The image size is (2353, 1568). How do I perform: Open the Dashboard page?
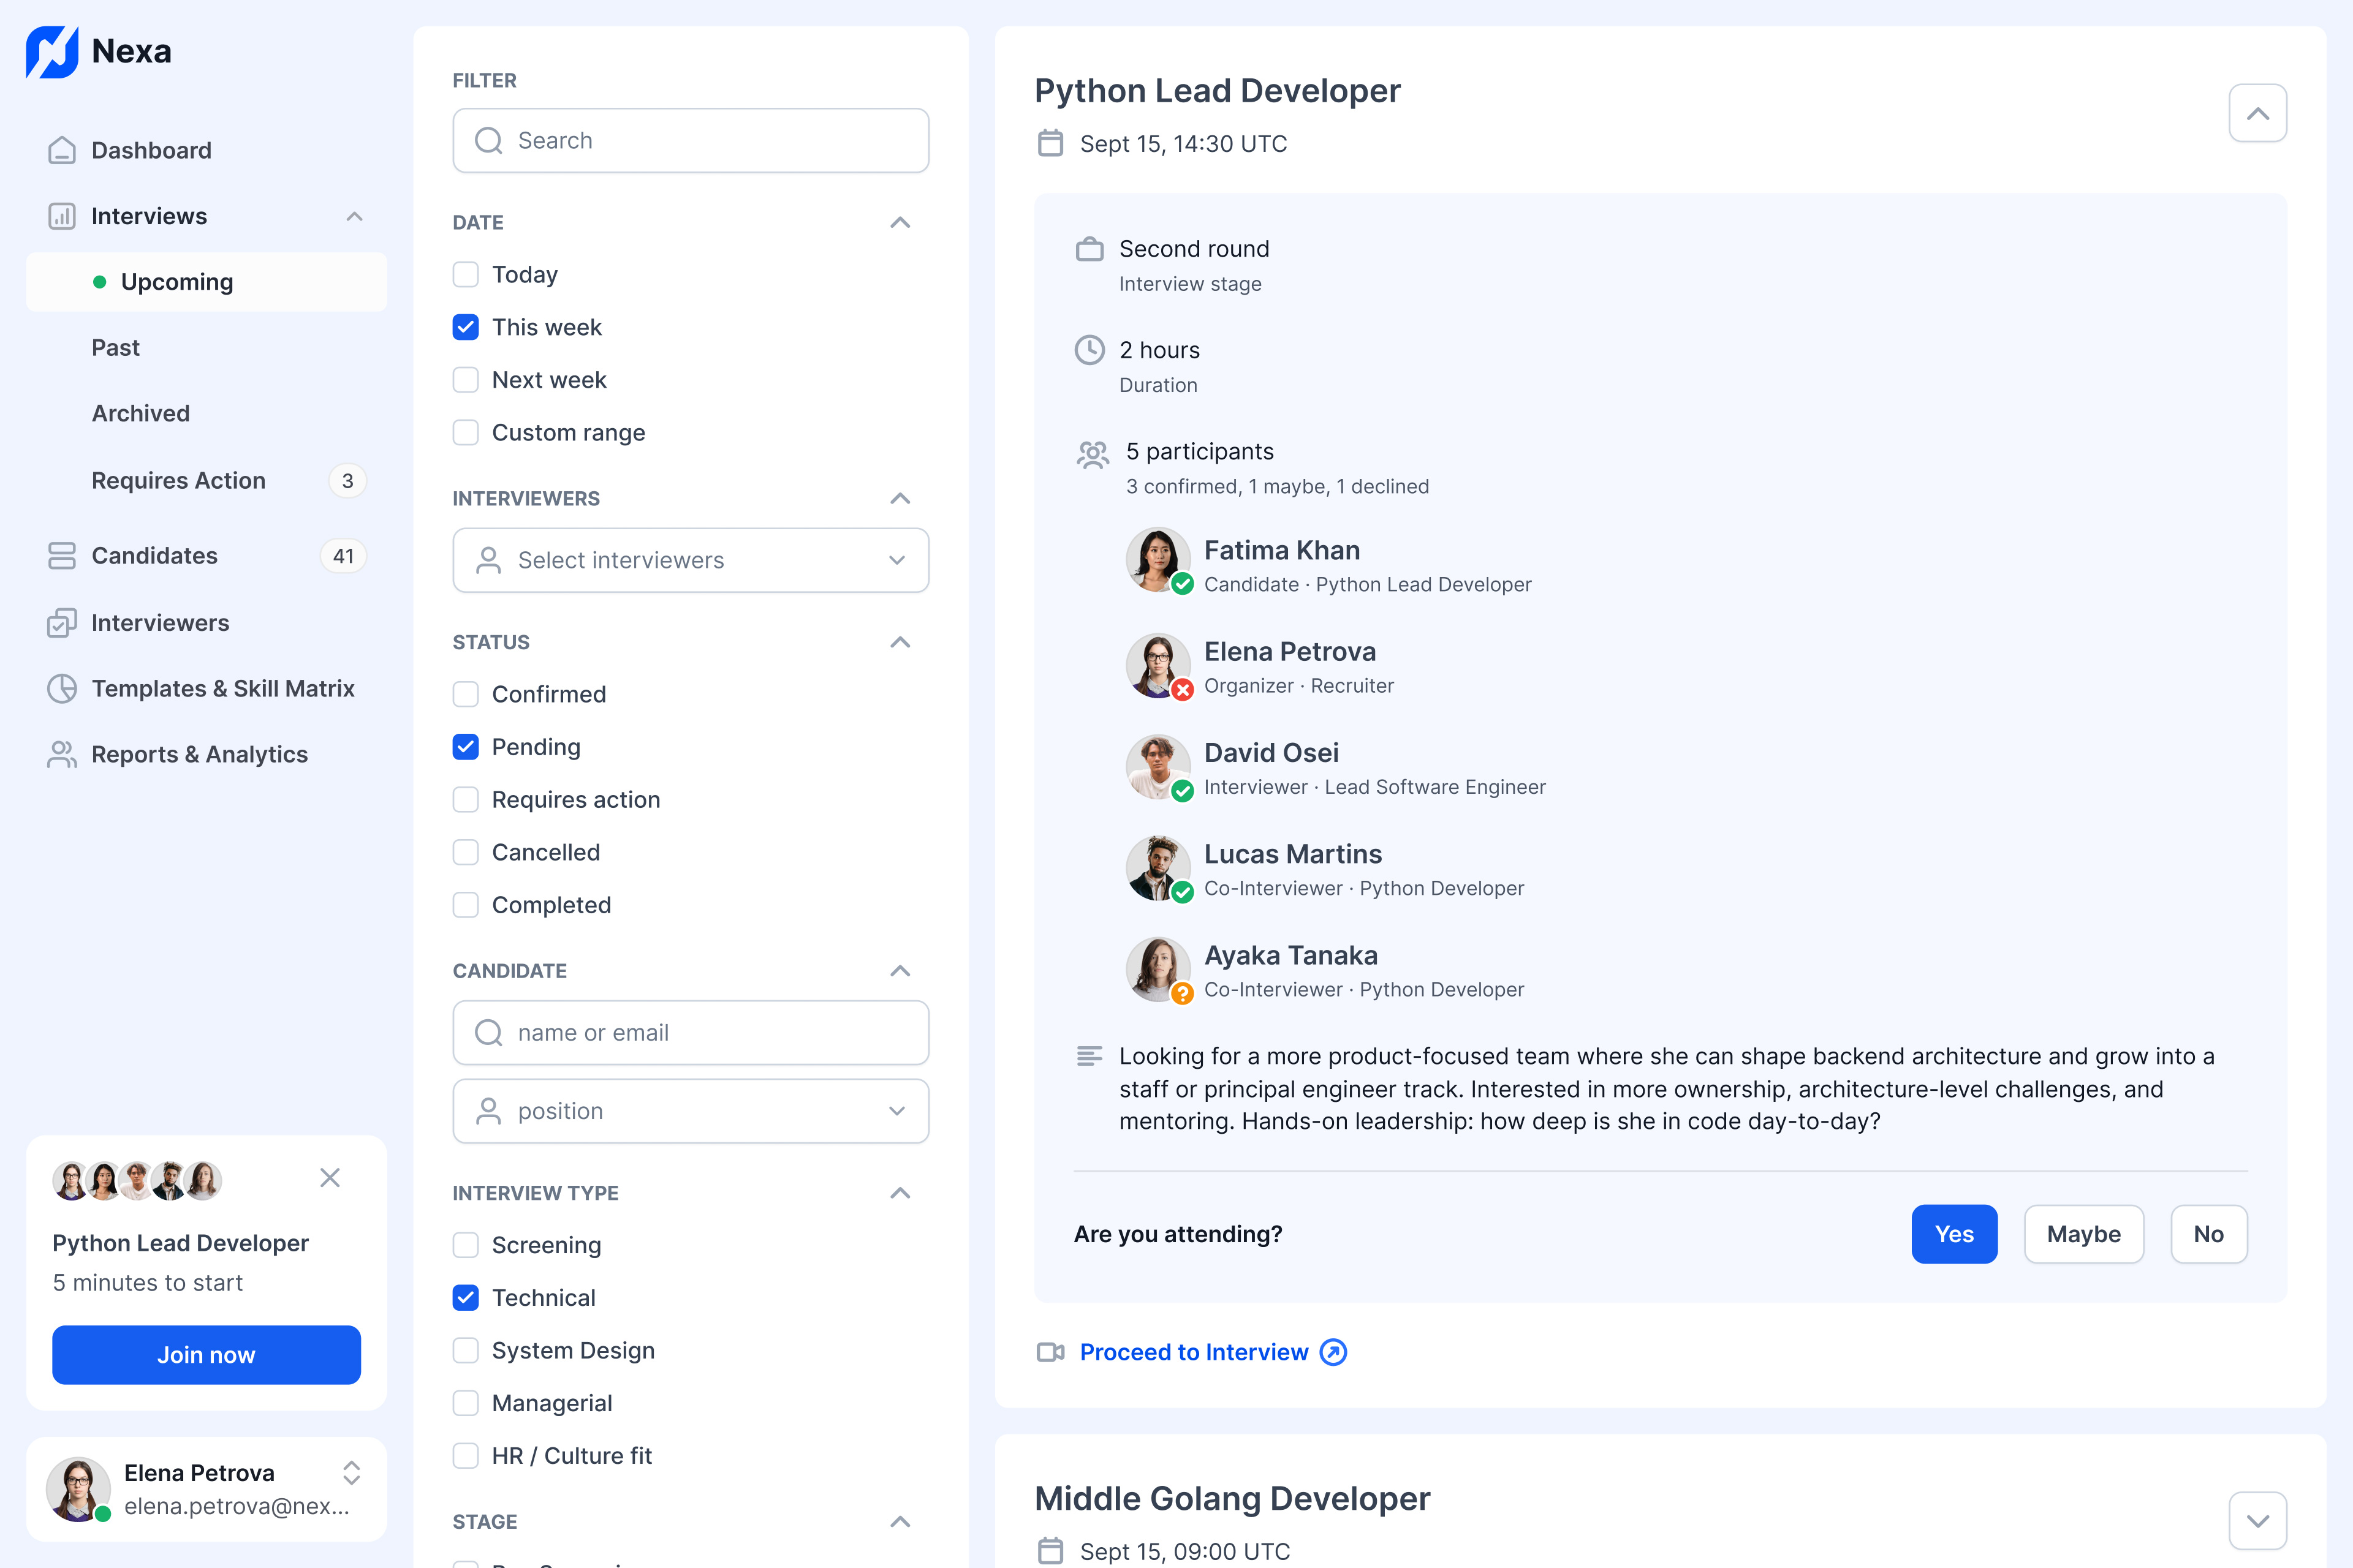[206, 150]
